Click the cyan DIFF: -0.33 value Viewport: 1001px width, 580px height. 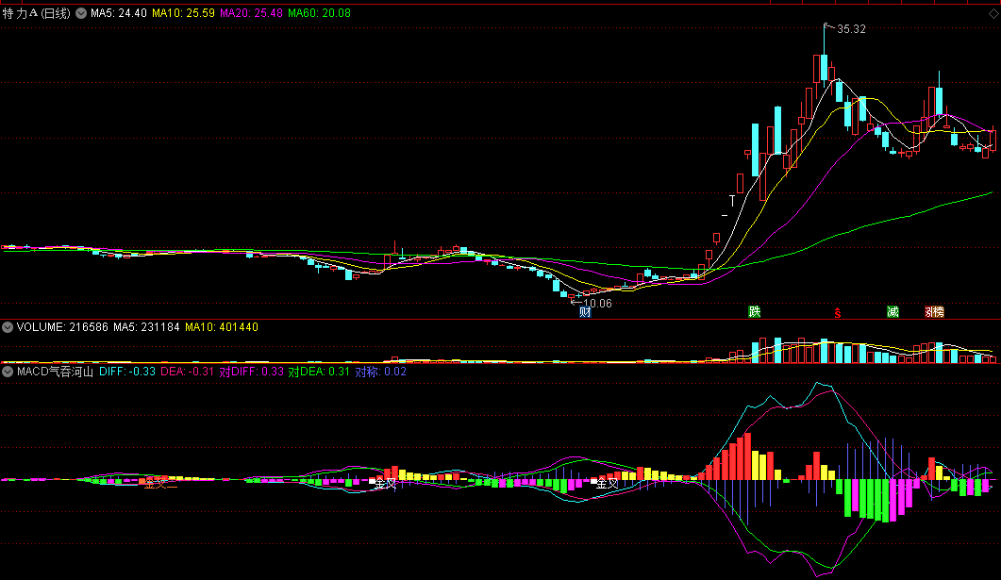[x=127, y=372]
